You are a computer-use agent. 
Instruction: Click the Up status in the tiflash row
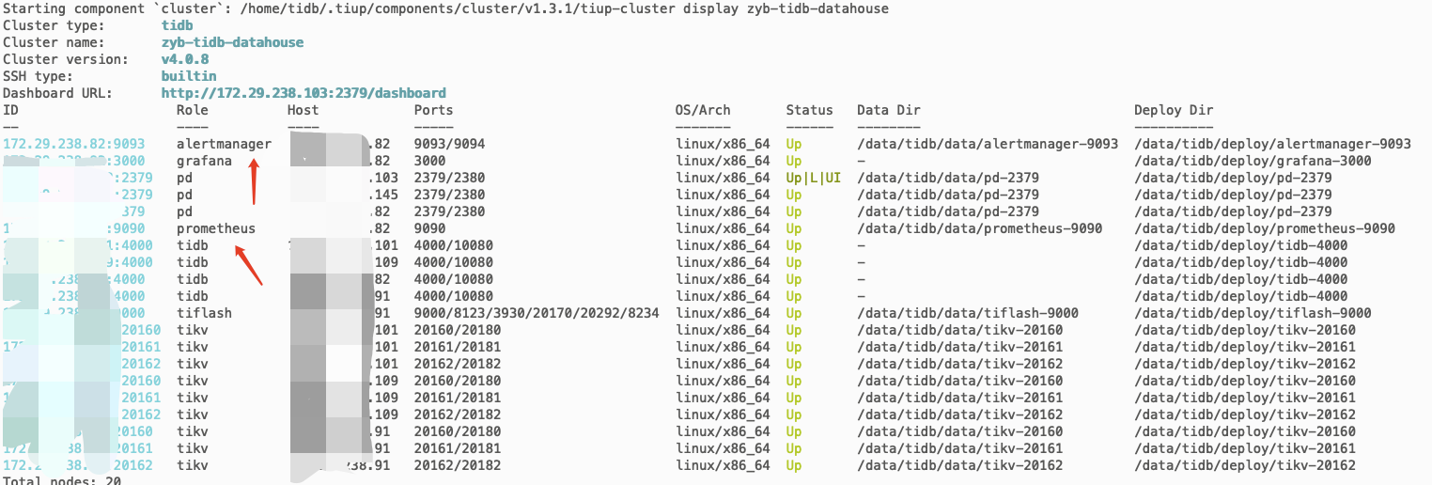coord(794,313)
